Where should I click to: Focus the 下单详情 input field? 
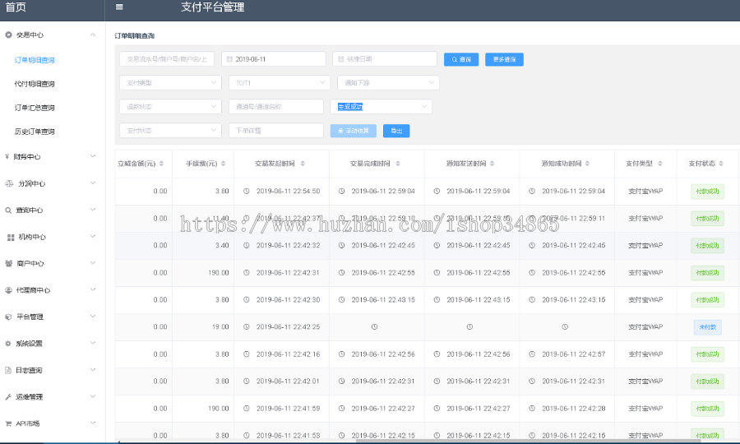pos(276,130)
